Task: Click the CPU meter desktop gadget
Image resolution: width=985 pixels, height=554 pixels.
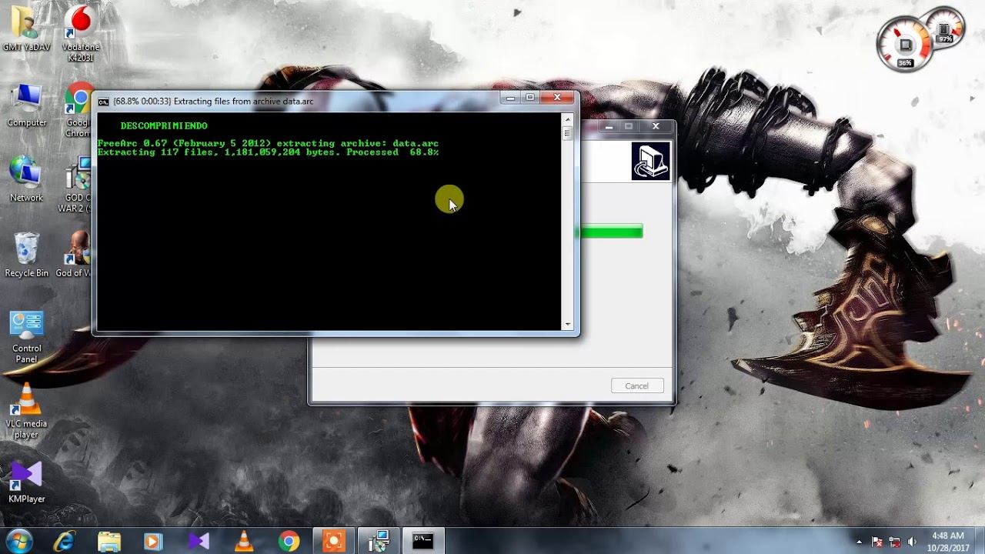Action: [x=907, y=44]
